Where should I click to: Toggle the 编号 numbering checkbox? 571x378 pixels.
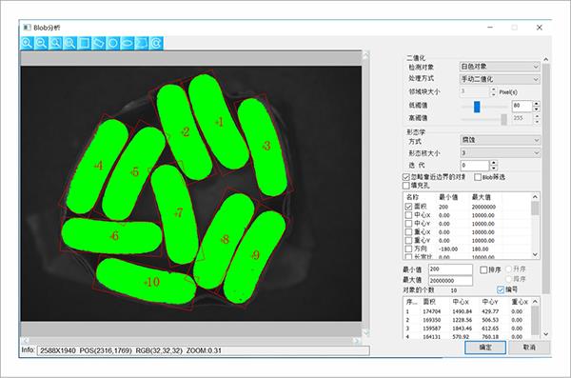[501, 289]
